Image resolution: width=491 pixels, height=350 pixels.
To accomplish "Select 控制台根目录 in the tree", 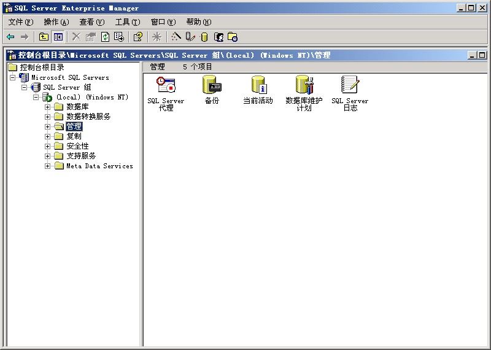I will pyautogui.click(x=42, y=68).
